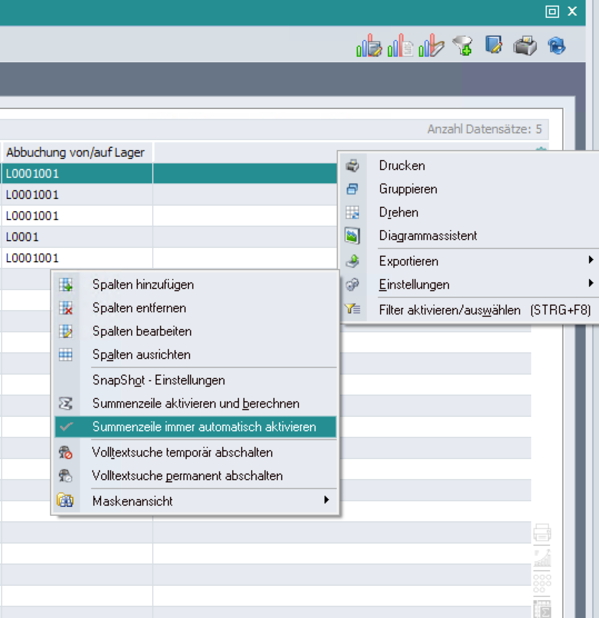Viewport: 599px width, 618px height.
Task: Click 'Filter aktivieren/auswählen' menu entry
Action: tap(449, 310)
